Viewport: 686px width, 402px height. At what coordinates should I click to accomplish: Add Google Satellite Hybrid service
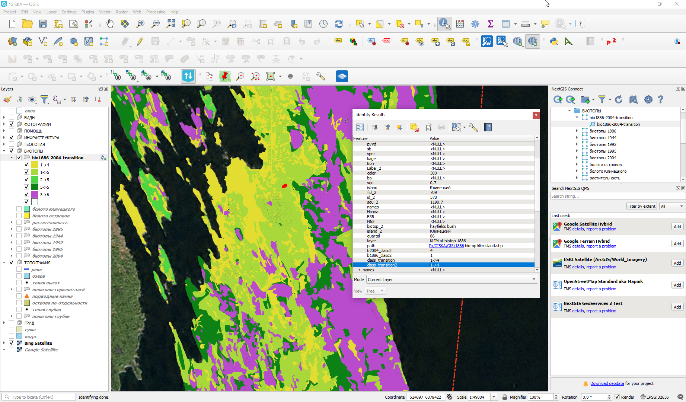(677, 227)
